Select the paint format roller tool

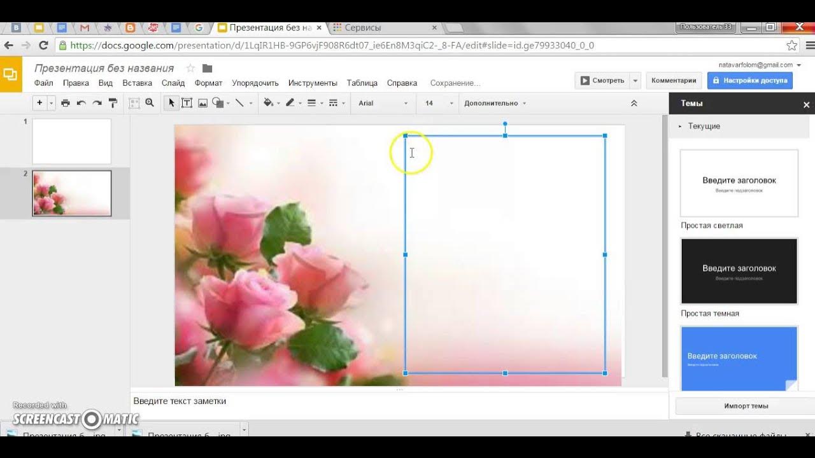click(x=113, y=103)
